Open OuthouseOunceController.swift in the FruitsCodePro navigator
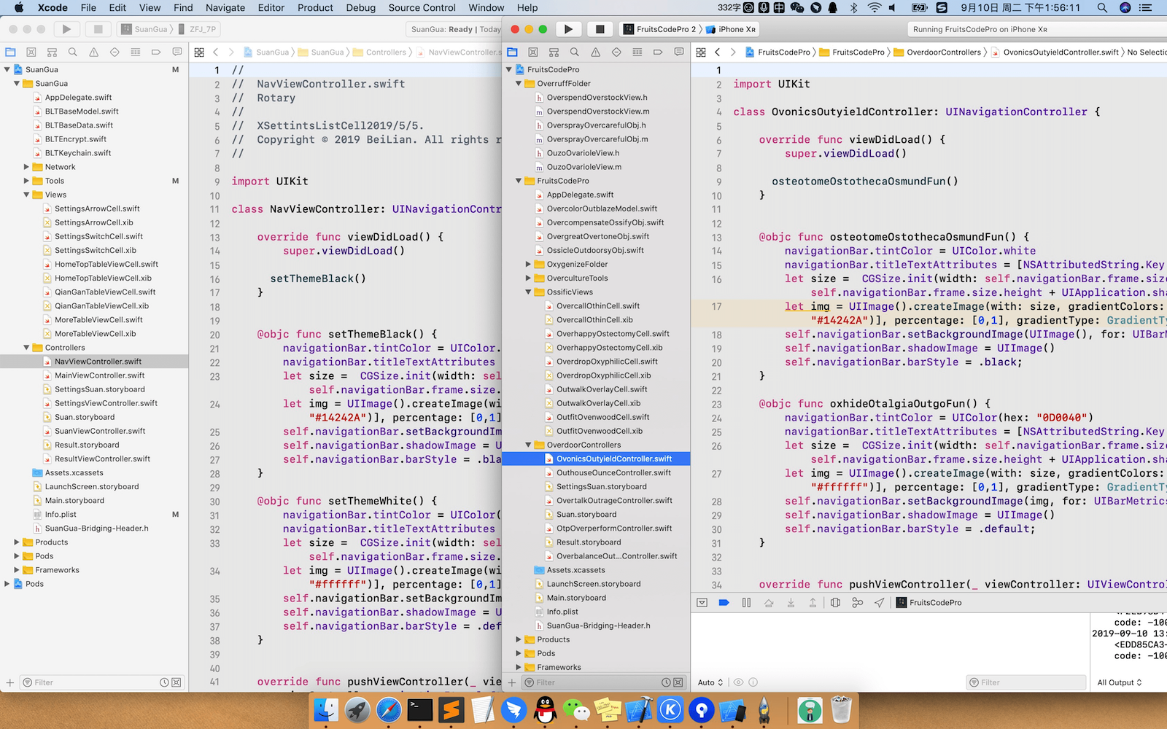Screen dimensions: 1167x729 pos(613,472)
